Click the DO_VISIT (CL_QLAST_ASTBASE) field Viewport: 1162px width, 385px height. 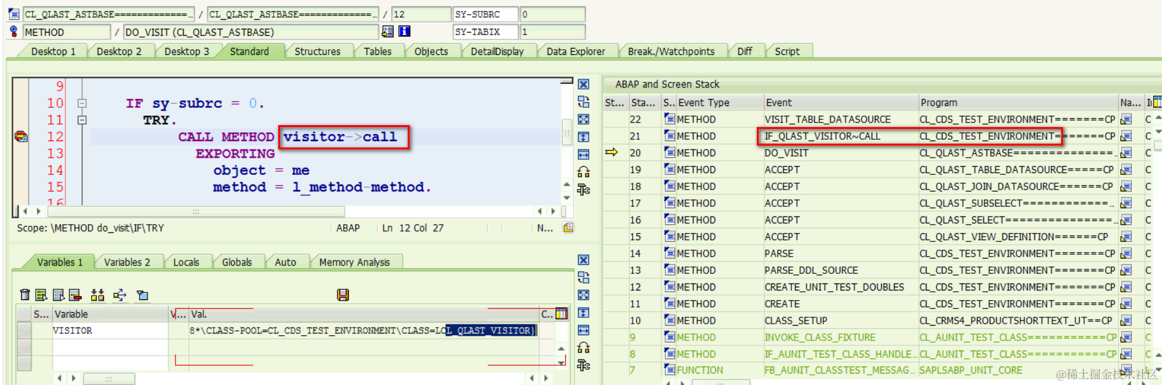tap(250, 32)
